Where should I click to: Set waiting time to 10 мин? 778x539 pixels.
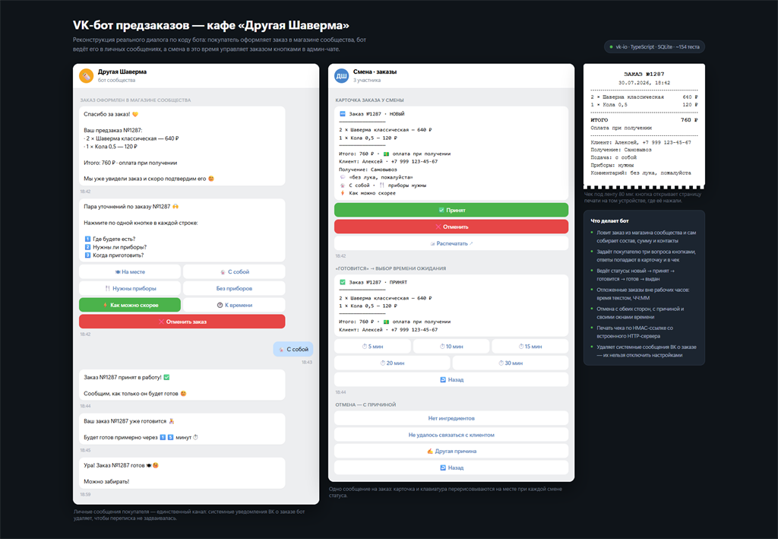(451, 346)
